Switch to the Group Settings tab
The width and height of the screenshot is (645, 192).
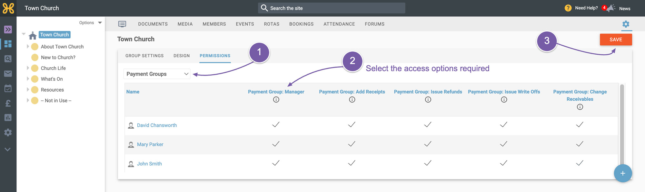[144, 56]
